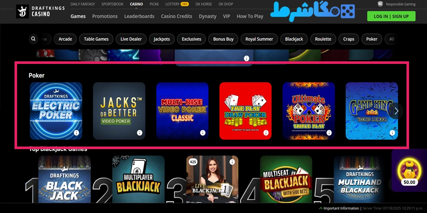The height and width of the screenshot is (213, 427).
Task: Click info icon on Live Blackjack tile
Action: click(232, 162)
